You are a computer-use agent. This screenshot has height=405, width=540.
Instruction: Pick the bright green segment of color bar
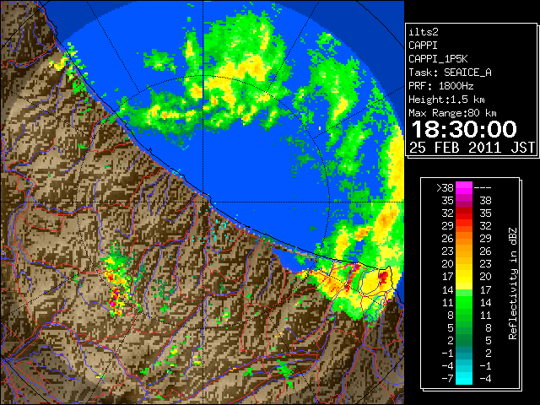[x=464, y=302]
